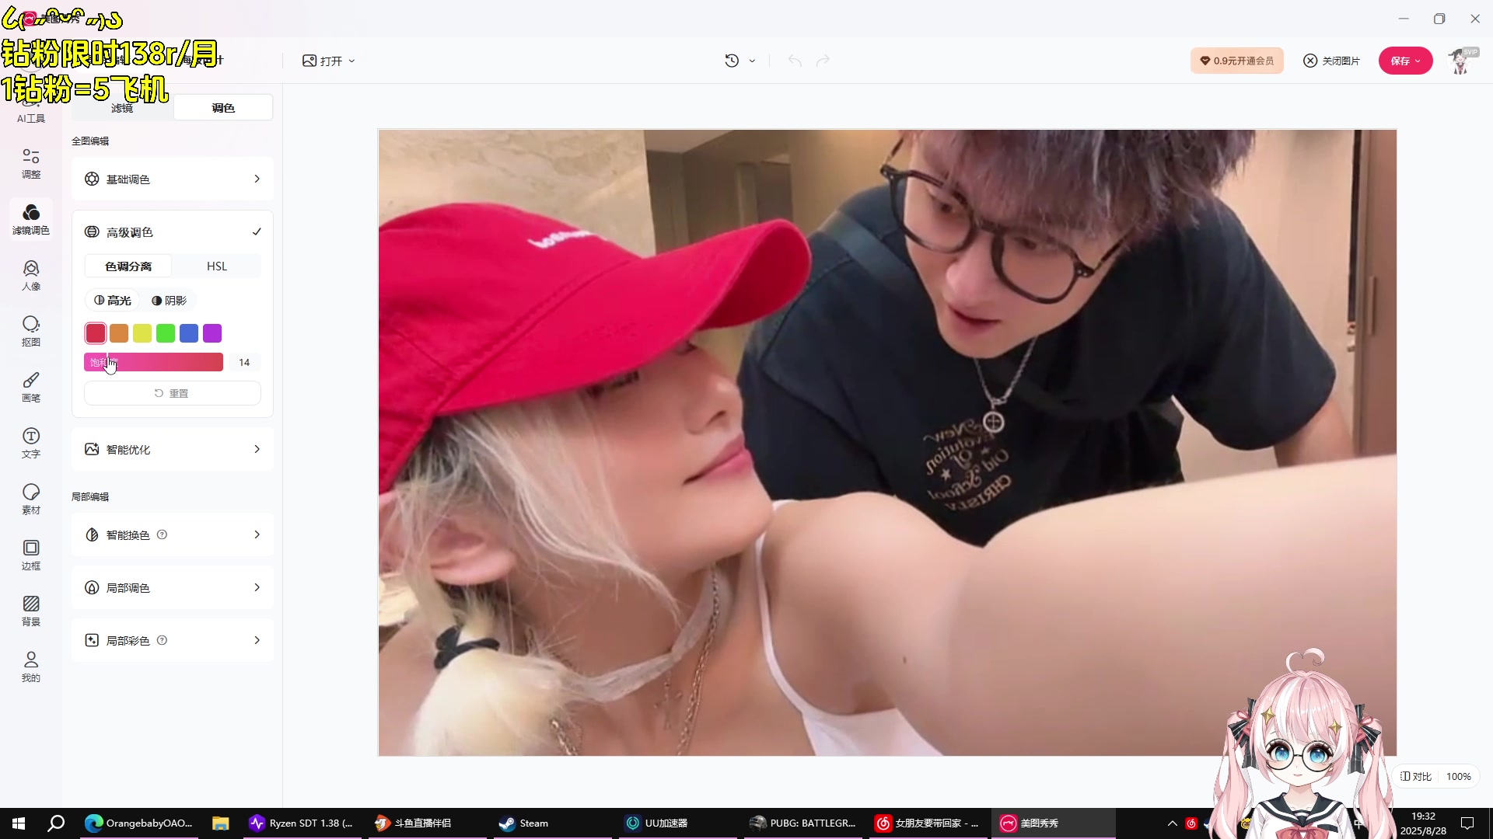Click the saturation value field 14

[244, 362]
